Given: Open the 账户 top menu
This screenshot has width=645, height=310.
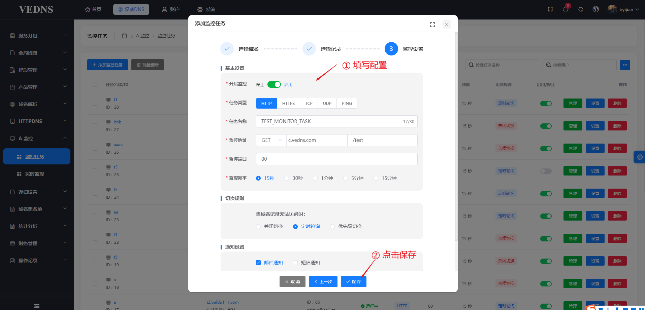Looking at the screenshot, I should point(171,9).
